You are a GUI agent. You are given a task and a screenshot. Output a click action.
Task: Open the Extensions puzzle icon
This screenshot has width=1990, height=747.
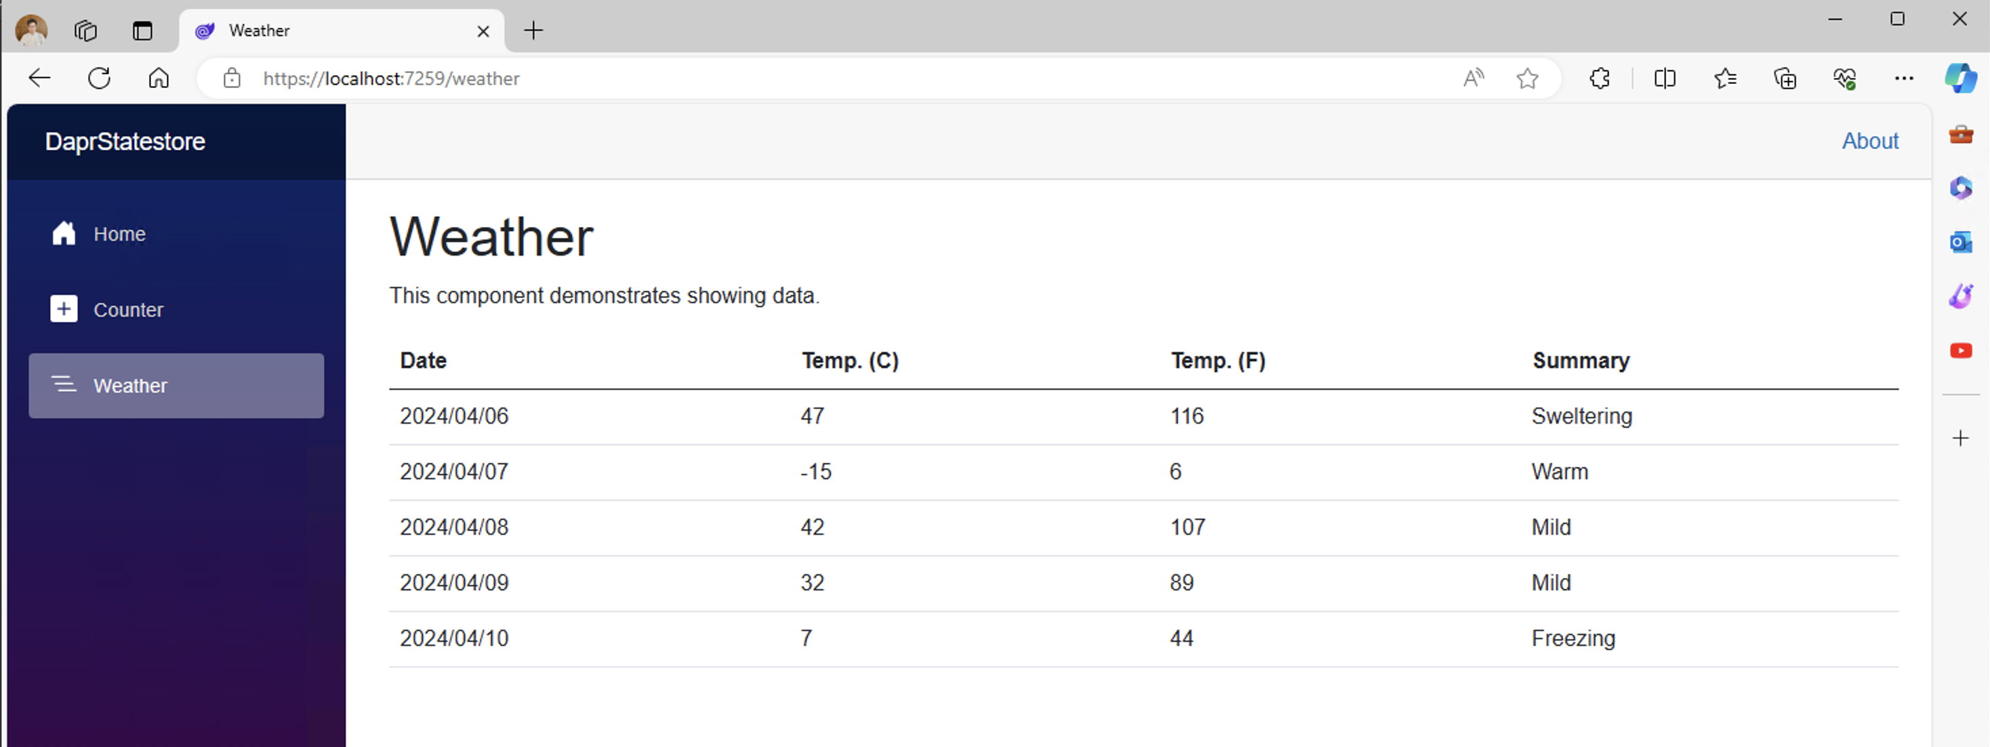click(1599, 78)
